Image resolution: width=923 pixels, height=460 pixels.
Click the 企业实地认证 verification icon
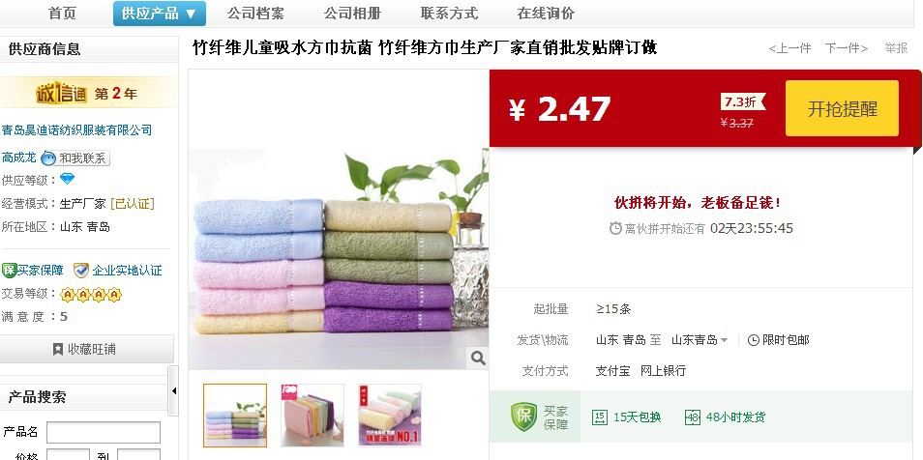tap(80, 271)
